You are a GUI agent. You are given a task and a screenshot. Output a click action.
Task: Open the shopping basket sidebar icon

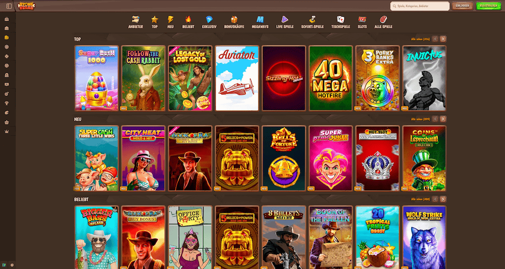click(x=7, y=122)
